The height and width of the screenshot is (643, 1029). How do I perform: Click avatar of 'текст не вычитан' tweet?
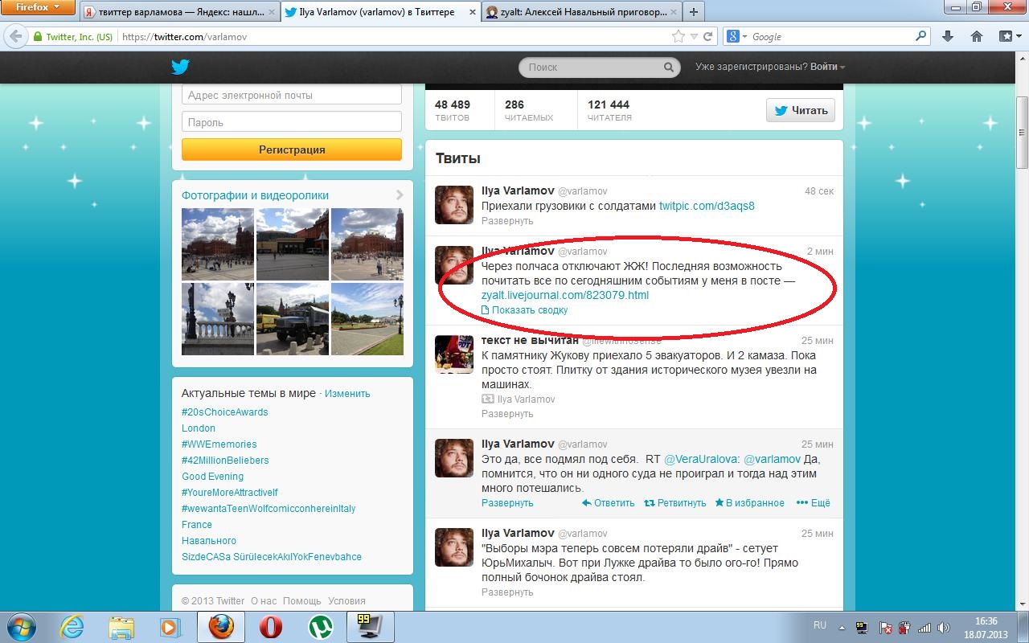(x=454, y=354)
